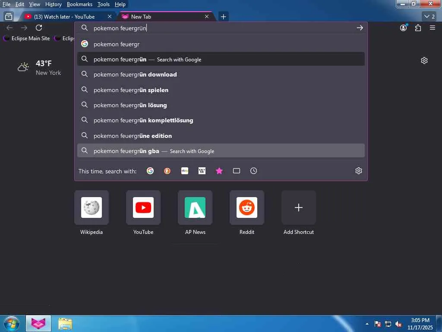Viewport: 442px width, 332px height.
Task: Click the pink browser taskbar icon
Action: pyautogui.click(x=38, y=323)
